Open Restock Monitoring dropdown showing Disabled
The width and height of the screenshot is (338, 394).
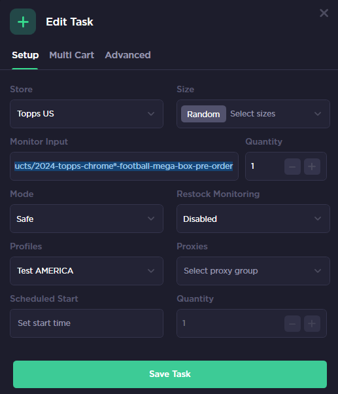coord(253,219)
